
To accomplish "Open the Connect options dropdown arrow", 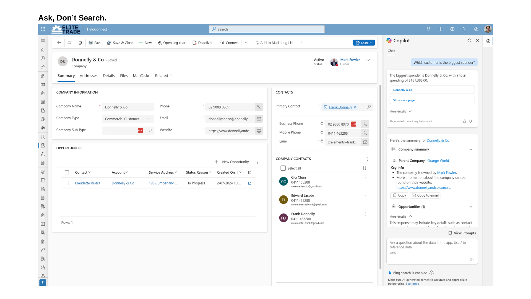I will click(x=246, y=43).
